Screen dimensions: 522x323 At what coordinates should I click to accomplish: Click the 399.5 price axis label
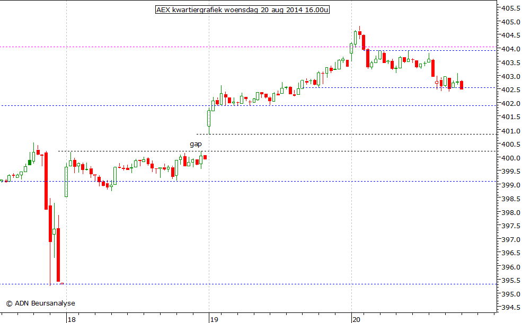coord(510,172)
